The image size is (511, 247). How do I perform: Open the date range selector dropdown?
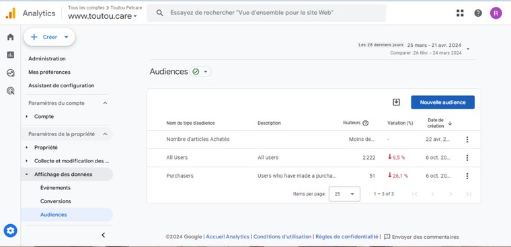[468, 49]
